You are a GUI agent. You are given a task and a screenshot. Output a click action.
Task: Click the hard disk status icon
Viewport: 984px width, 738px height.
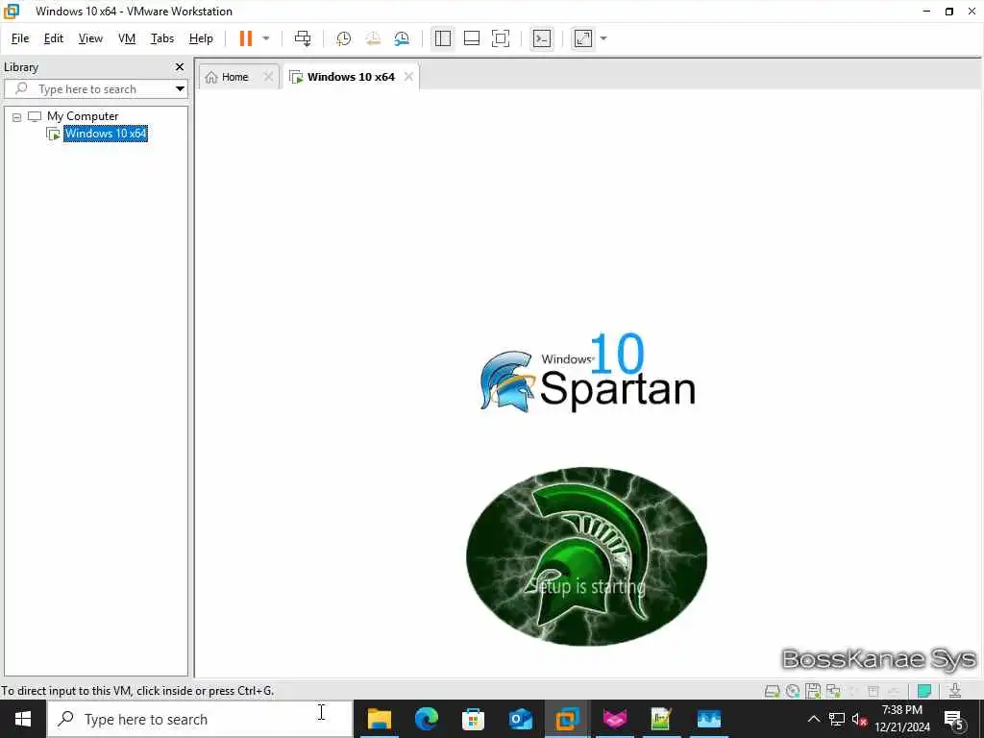coord(772,691)
